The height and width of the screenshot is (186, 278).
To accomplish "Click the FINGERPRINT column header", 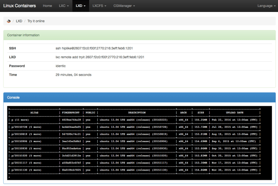I will (x=71, y=113).
